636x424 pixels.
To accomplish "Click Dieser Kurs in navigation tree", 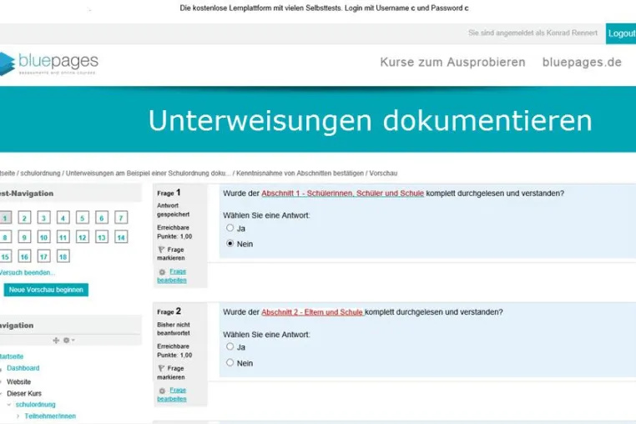I will 24,393.
